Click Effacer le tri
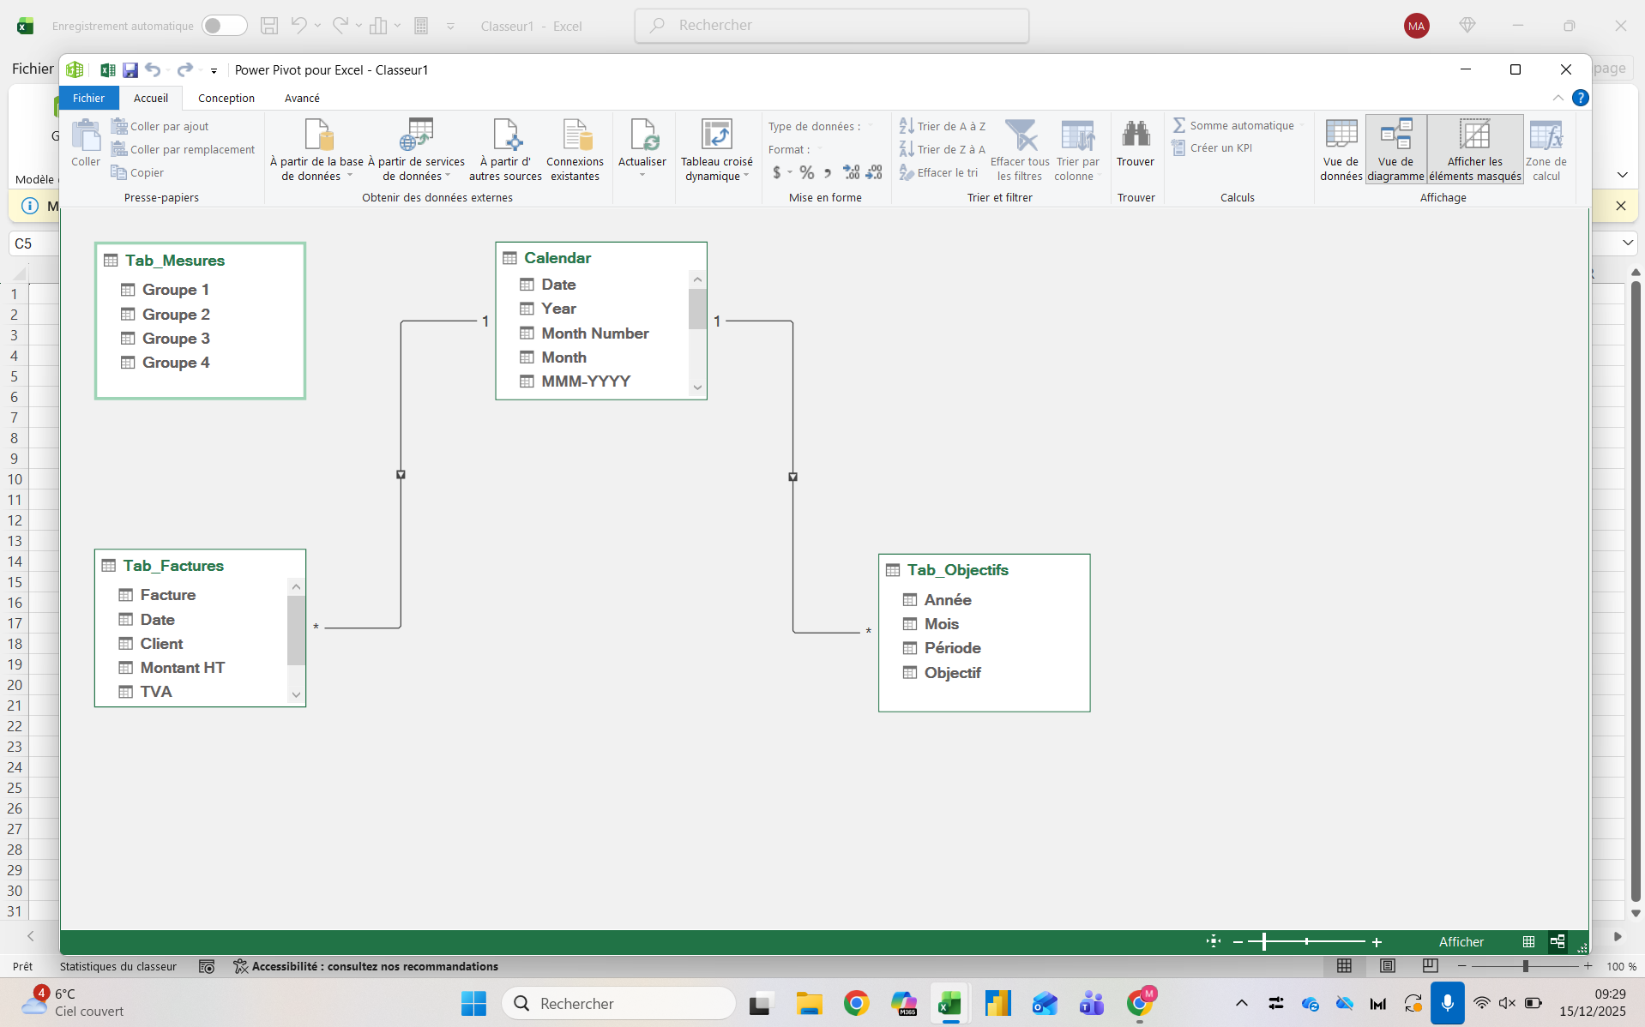 coord(938,172)
